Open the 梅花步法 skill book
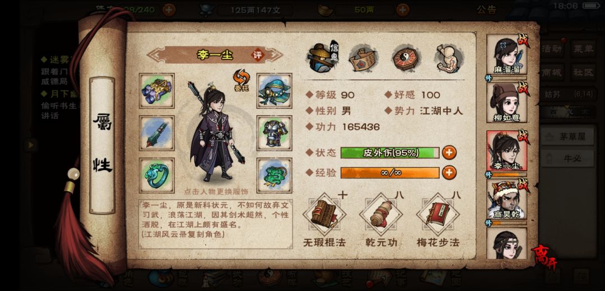 point(438,214)
